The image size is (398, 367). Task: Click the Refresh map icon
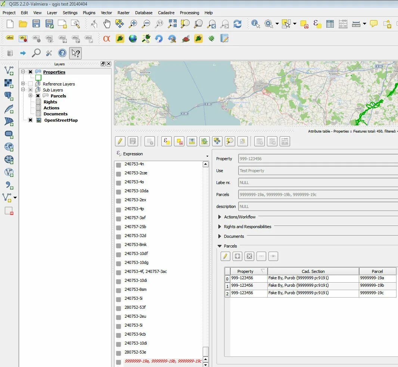237,24
